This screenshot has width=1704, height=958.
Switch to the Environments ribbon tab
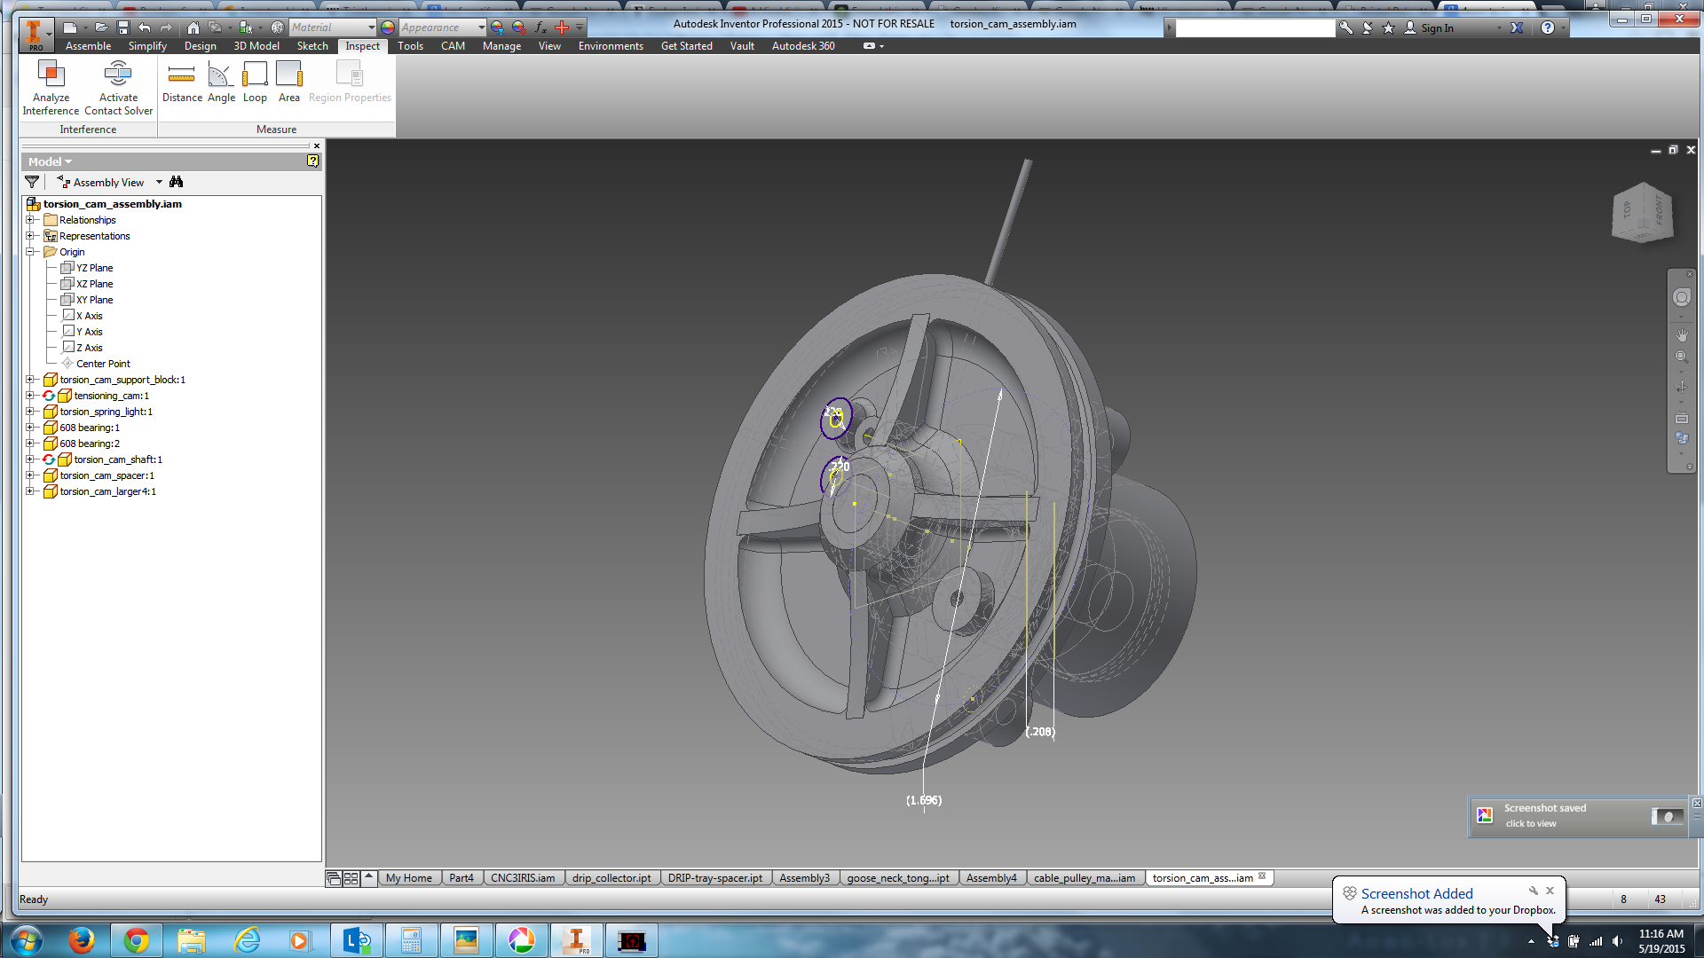(x=611, y=46)
